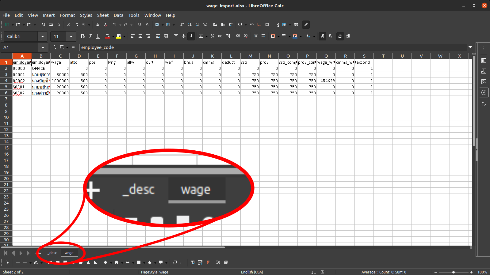
Task: Toggle bold formatting
Action: pos(82,36)
